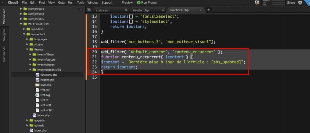310x133 pixels.
Task: Expand the uploads folder
Action: pyautogui.click(x=27, y=126)
